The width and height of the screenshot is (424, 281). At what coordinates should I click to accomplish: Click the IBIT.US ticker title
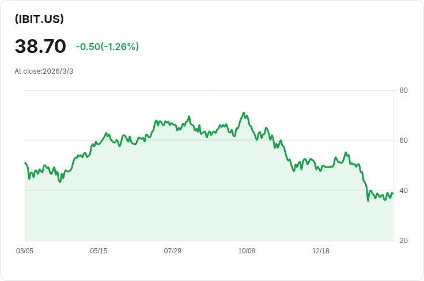39,19
